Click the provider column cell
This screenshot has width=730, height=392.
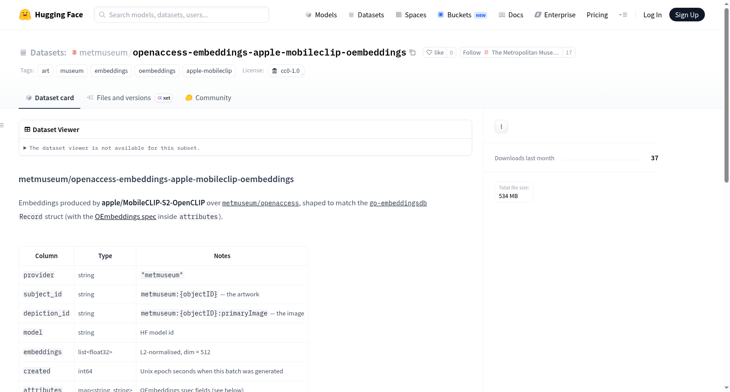click(x=47, y=275)
